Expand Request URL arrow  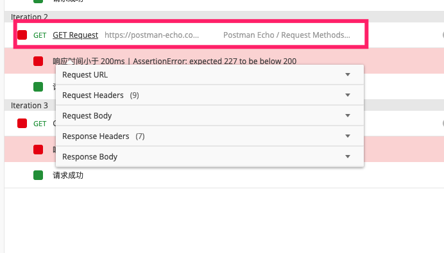click(x=348, y=75)
